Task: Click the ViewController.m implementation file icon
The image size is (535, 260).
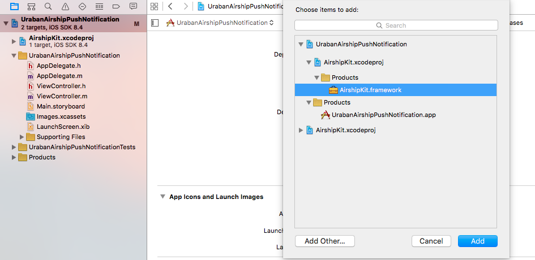Action: pos(31,97)
